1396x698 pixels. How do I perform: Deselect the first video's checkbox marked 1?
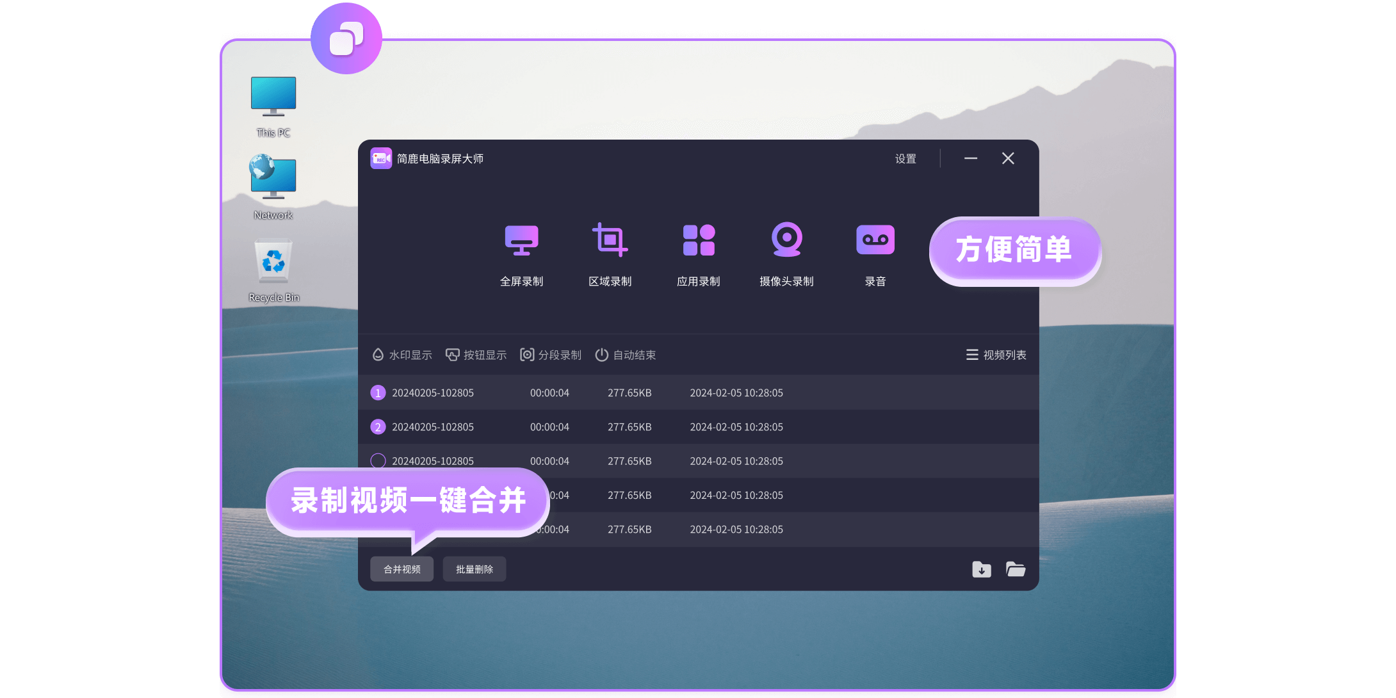[378, 393]
